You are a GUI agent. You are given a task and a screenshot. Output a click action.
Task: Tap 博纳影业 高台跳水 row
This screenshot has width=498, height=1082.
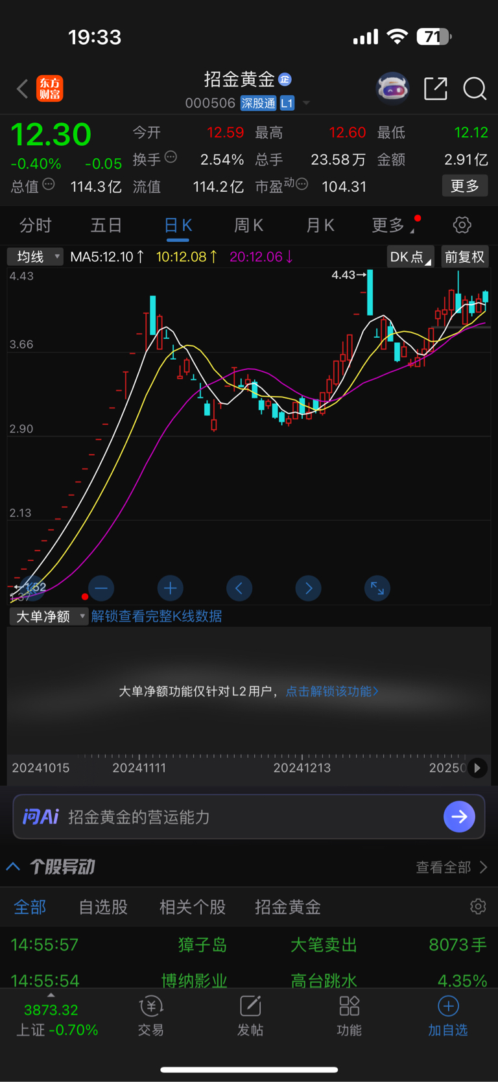[x=249, y=980]
